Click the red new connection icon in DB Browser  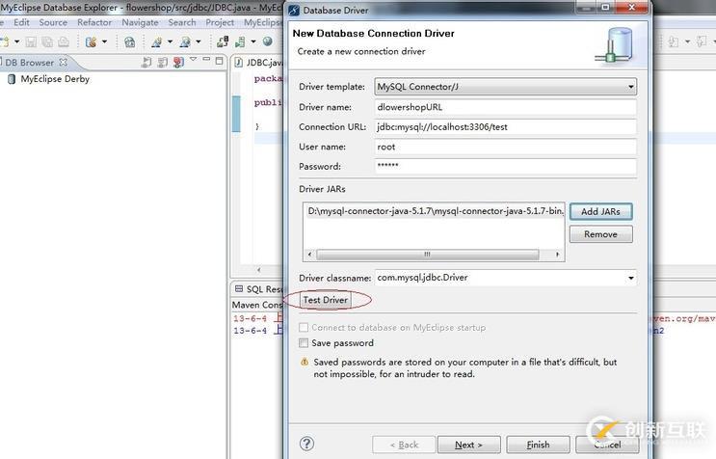click(178, 62)
